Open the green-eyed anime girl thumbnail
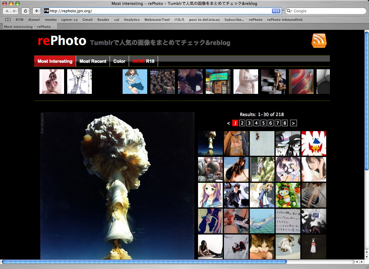Viewport: 369px width, 269px height. coord(210,195)
